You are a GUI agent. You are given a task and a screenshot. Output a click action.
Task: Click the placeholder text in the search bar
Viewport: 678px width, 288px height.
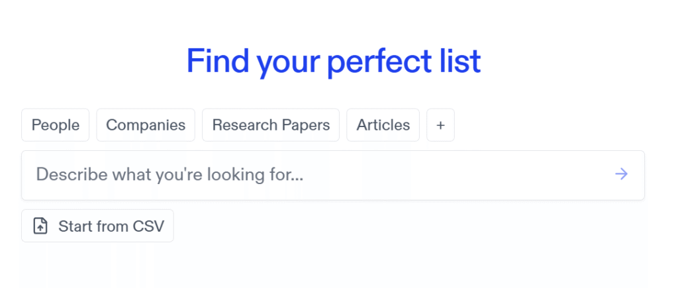tap(169, 175)
